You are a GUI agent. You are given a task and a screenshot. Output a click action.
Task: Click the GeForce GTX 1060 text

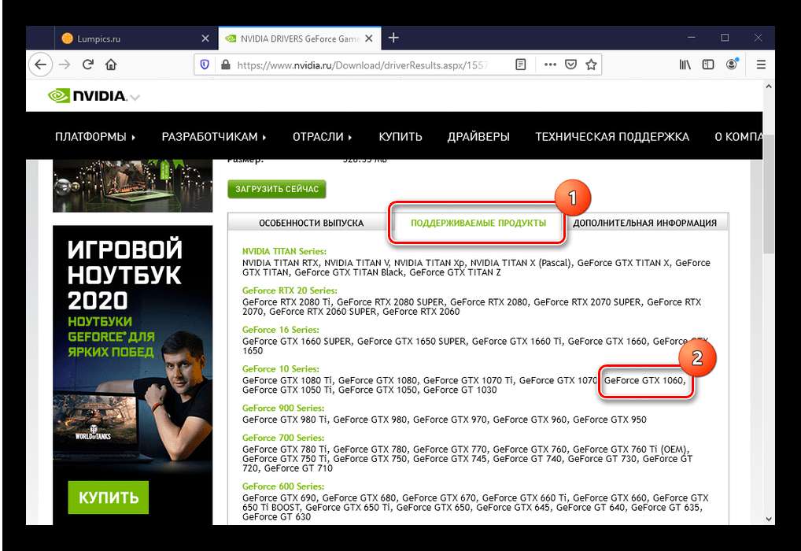(643, 380)
